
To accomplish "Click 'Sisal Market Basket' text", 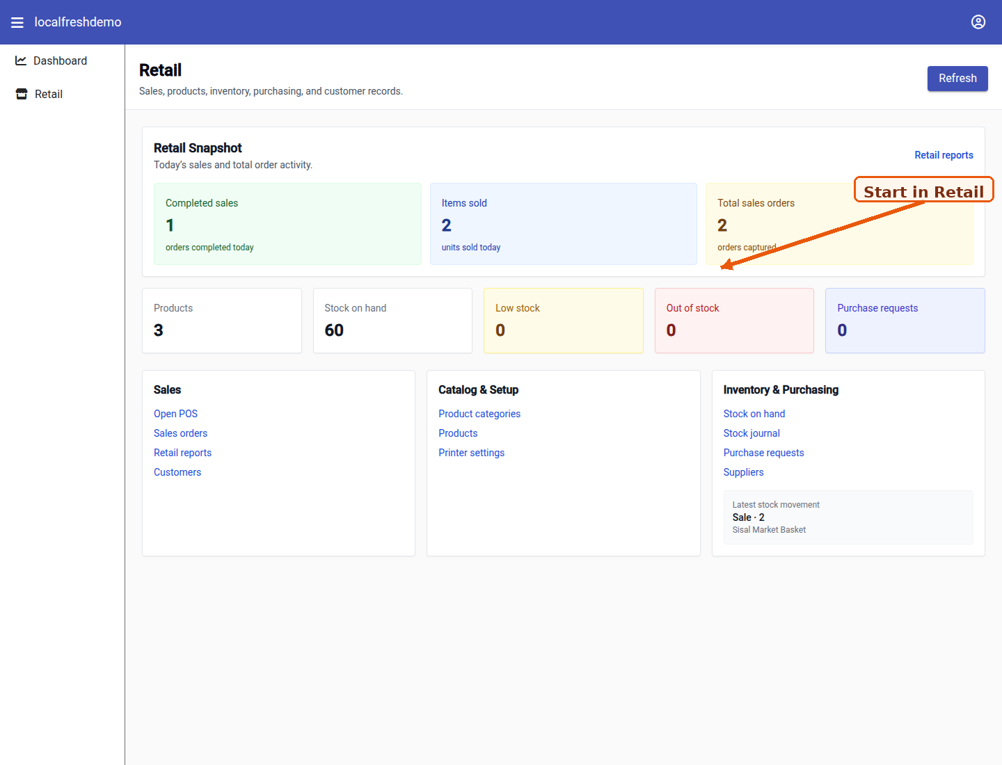I will [x=769, y=530].
